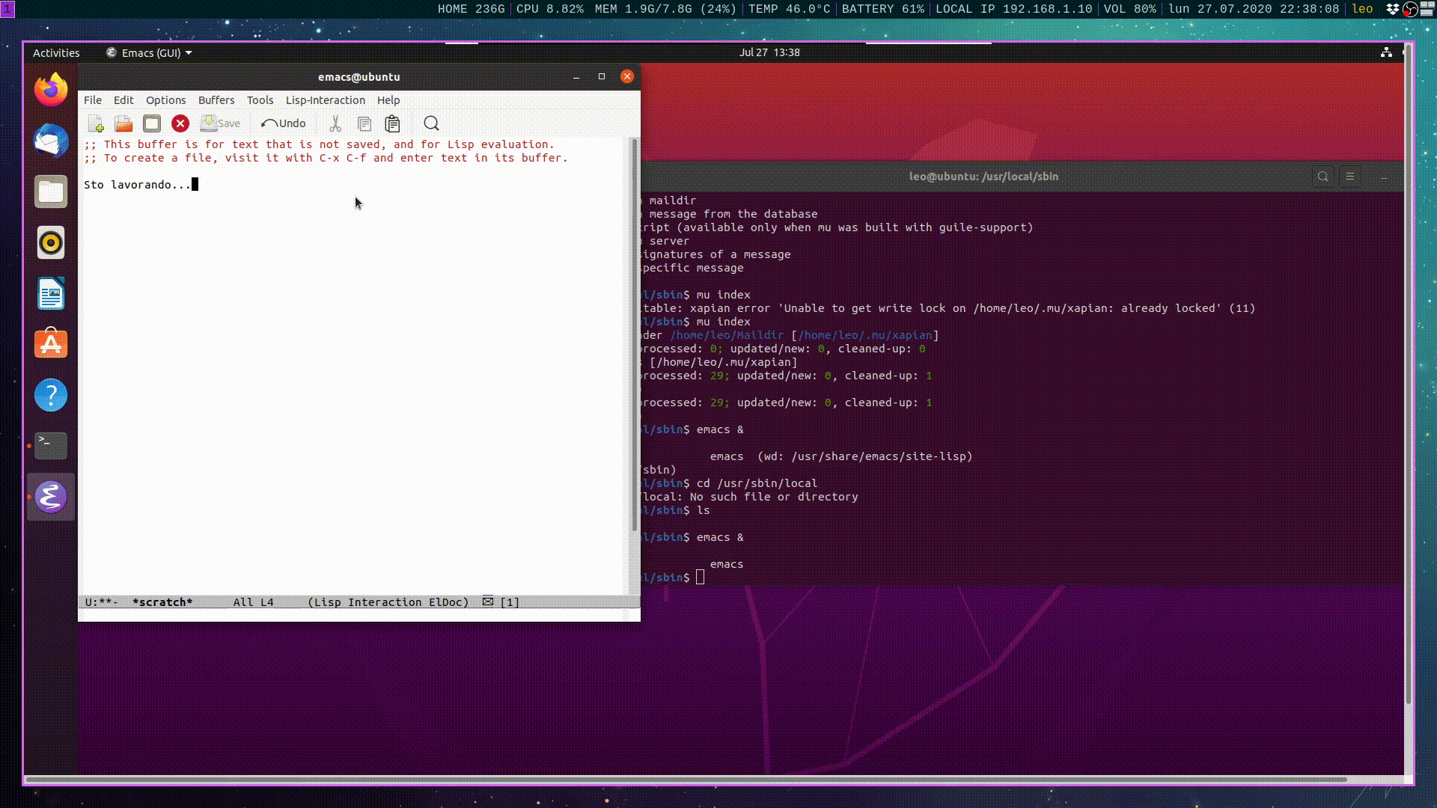This screenshot has height=808, width=1437.
Task: Copy selection with the copy icon
Action: point(364,123)
